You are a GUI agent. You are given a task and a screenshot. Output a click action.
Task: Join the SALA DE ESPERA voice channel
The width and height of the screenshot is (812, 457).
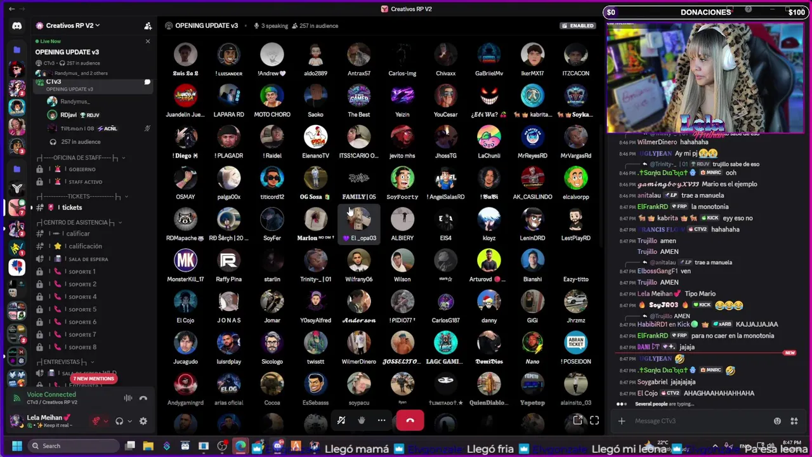(93, 259)
